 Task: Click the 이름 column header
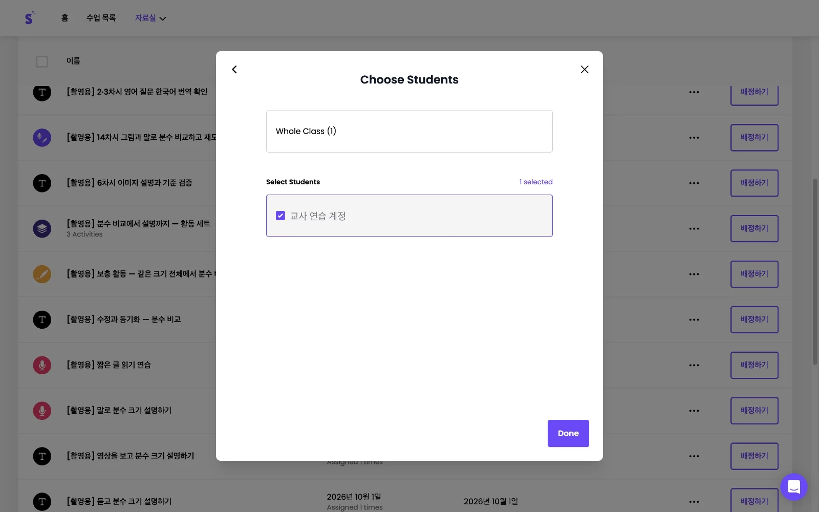coord(73,61)
